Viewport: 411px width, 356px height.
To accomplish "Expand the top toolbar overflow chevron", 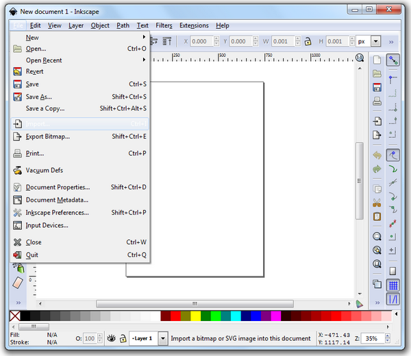I will click(x=391, y=42).
